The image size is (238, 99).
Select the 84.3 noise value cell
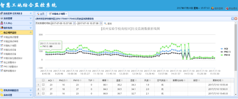(105, 89)
